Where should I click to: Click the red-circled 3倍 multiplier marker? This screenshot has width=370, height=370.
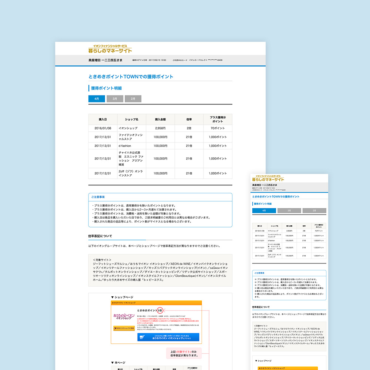(x=160, y=310)
